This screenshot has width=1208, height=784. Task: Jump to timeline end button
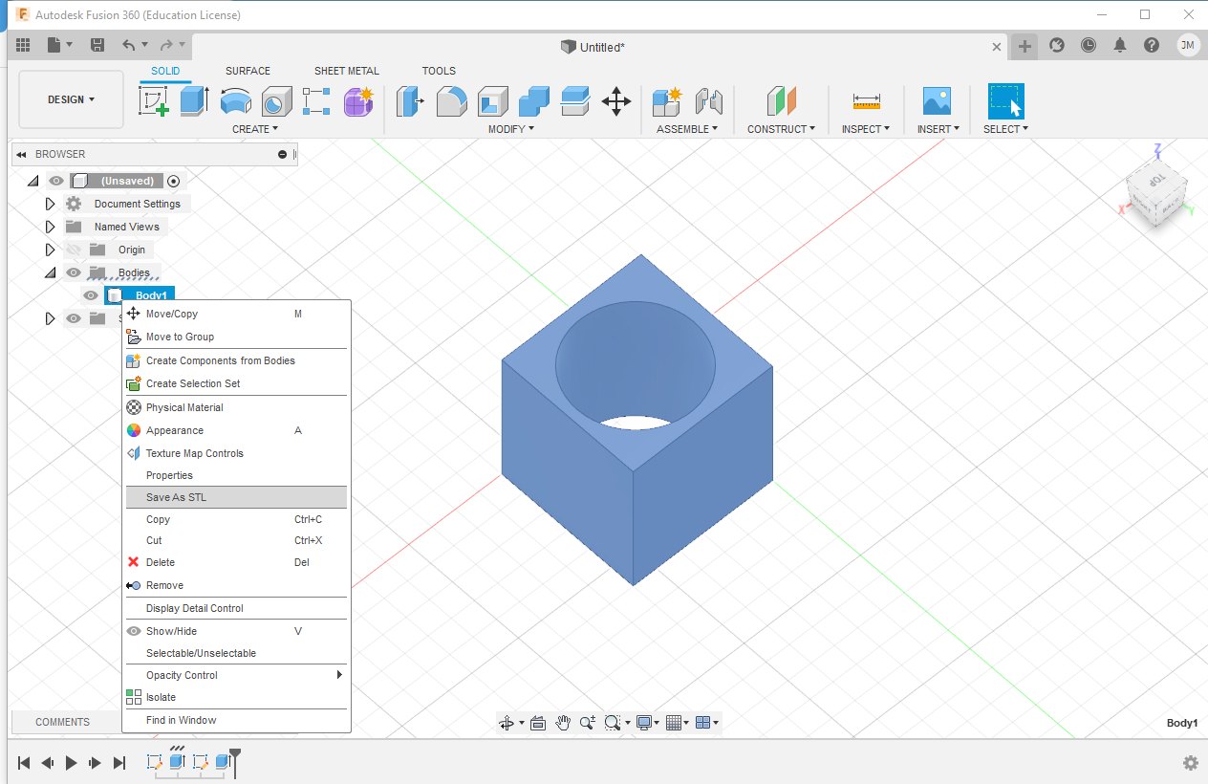(x=119, y=763)
